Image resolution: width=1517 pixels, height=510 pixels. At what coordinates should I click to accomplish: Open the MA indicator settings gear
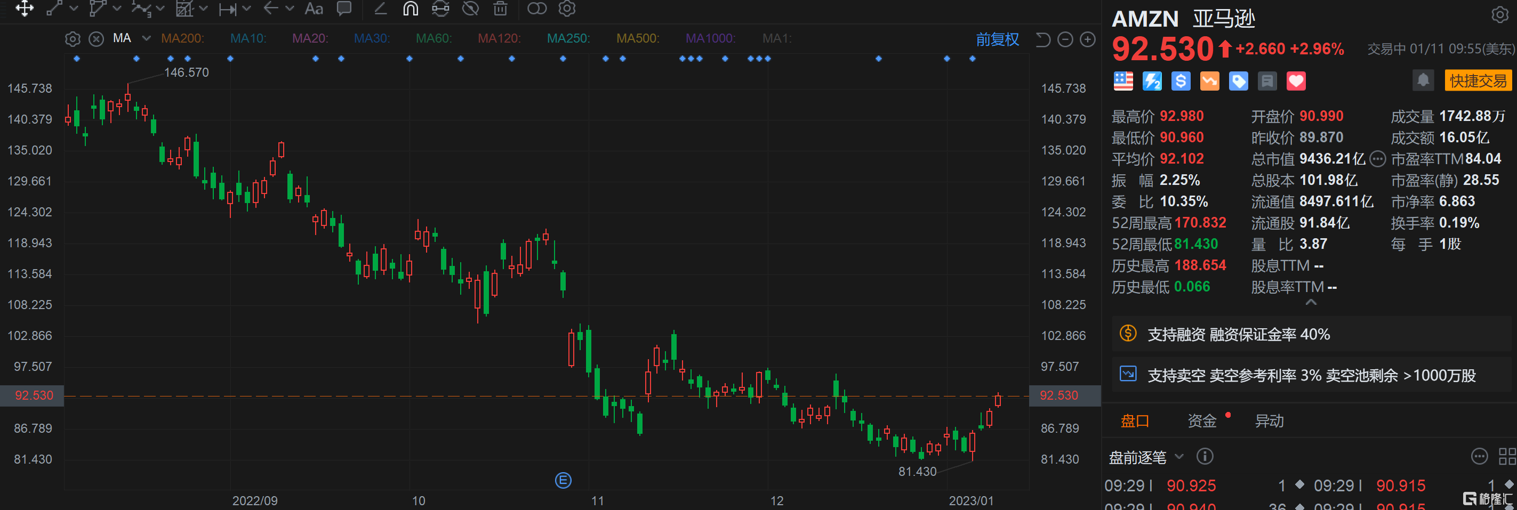[x=73, y=39]
